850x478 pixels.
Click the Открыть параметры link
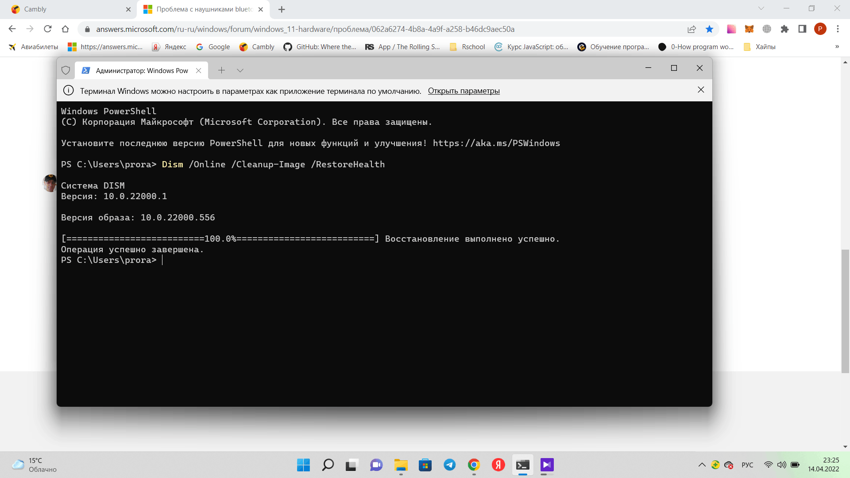pyautogui.click(x=464, y=91)
